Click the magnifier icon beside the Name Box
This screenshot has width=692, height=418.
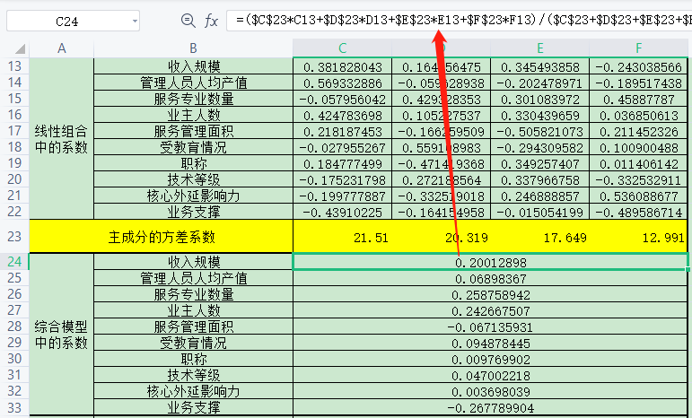(188, 20)
